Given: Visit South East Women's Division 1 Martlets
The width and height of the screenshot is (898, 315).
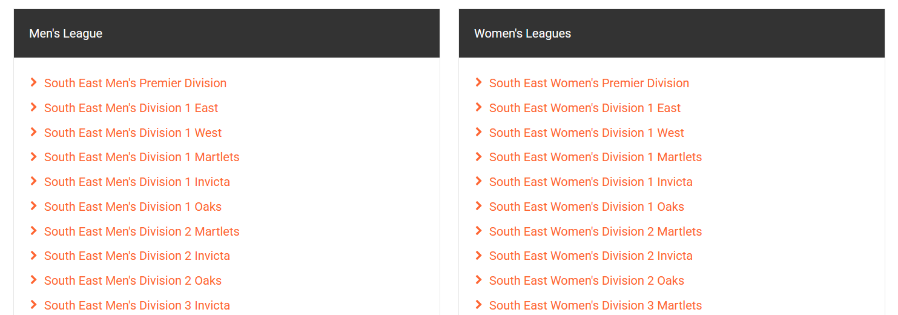Looking at the screenshot, I should (595, 157).
